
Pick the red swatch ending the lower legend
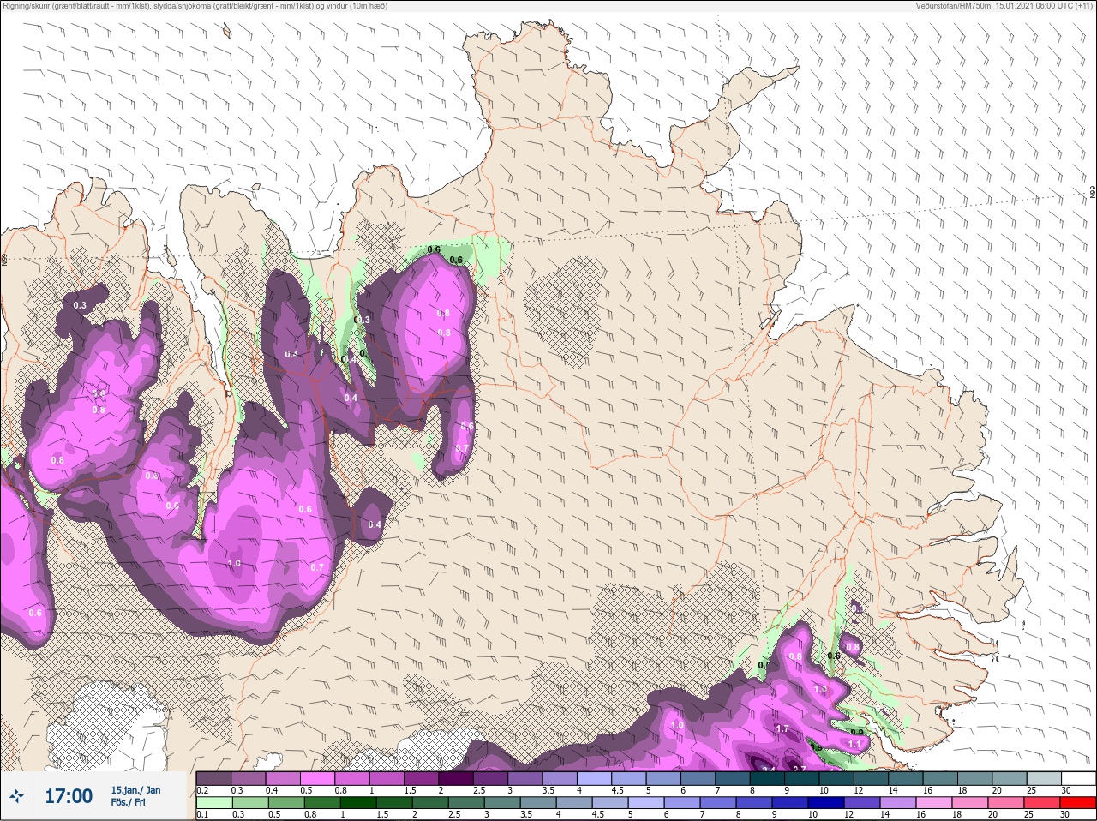[x=1079, y=803]
